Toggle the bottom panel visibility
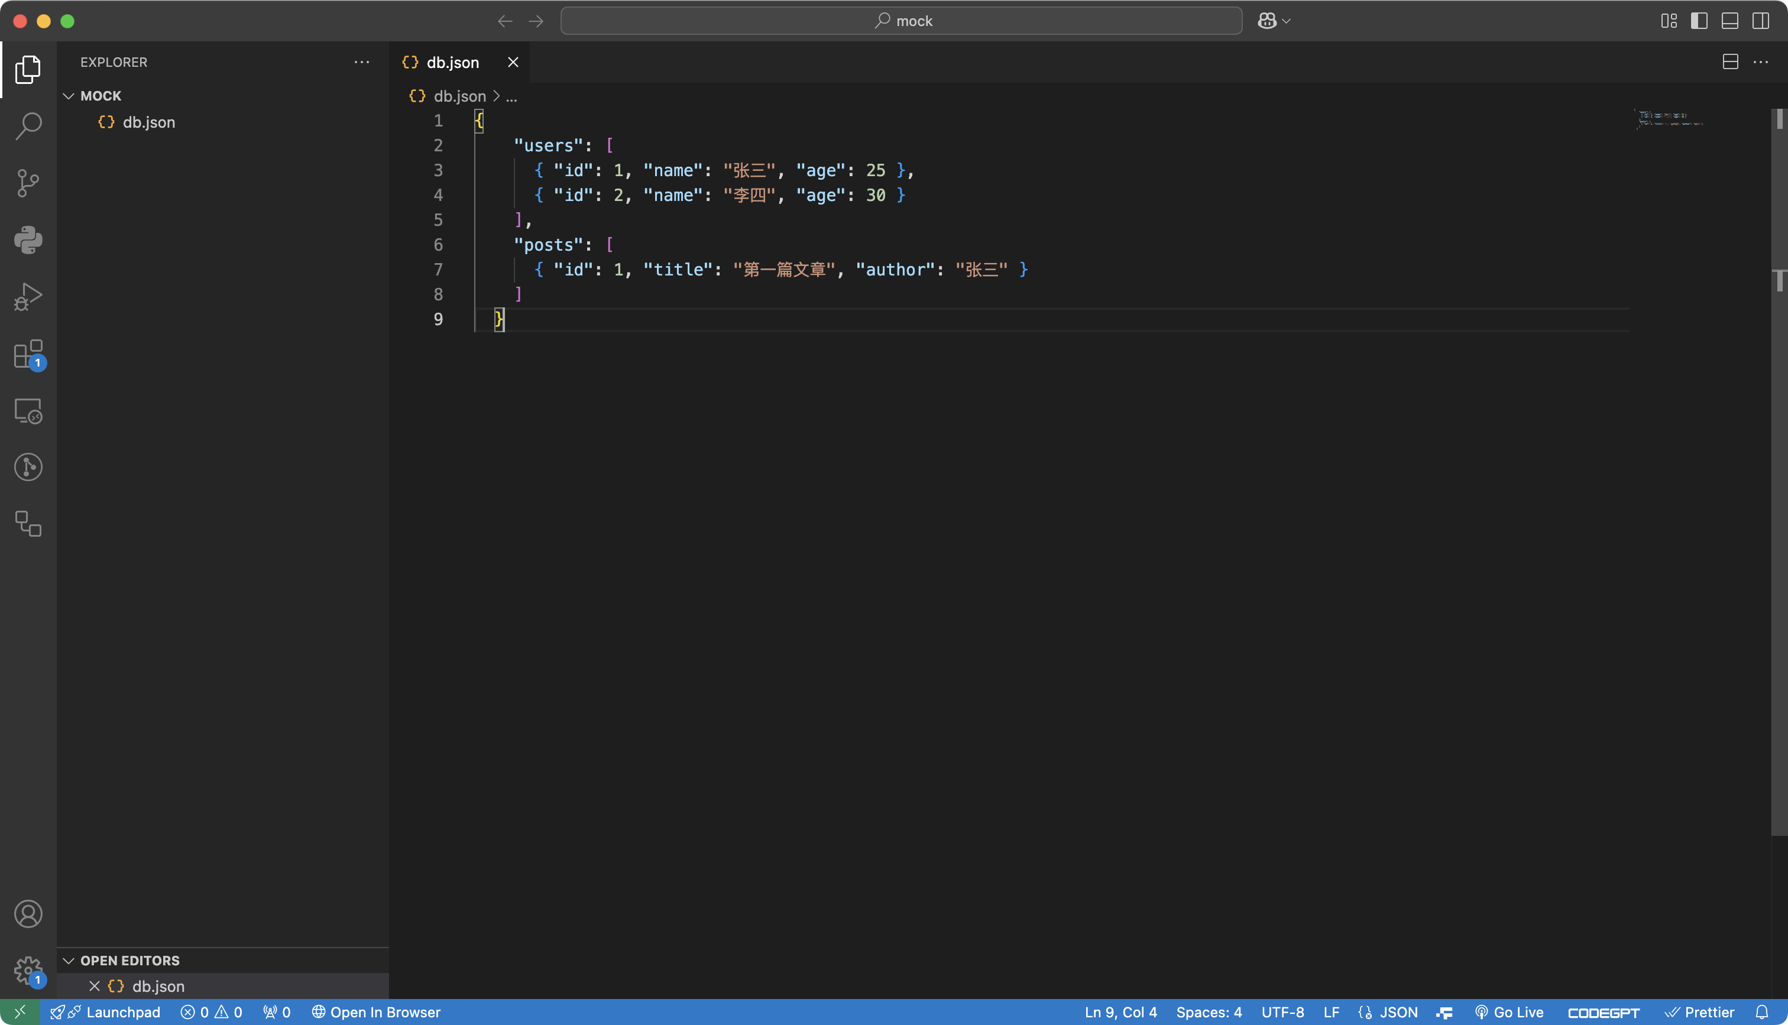 1730,21
